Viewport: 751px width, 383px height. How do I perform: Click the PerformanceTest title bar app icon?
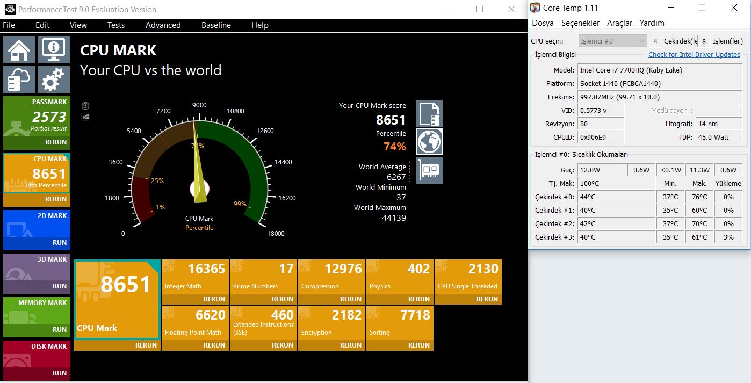[x=9, y=9]
